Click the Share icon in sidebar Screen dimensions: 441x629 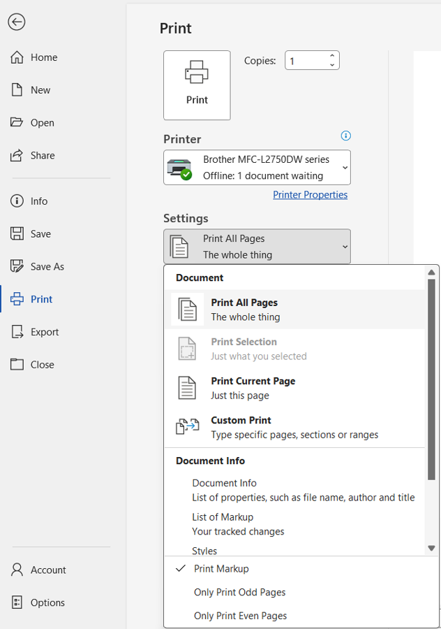point(17,155)
